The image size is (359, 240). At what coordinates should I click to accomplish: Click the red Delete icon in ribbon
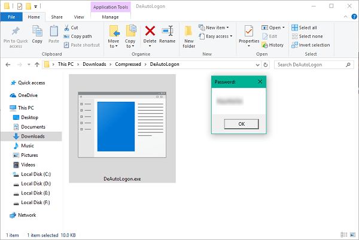click(150, 31)
